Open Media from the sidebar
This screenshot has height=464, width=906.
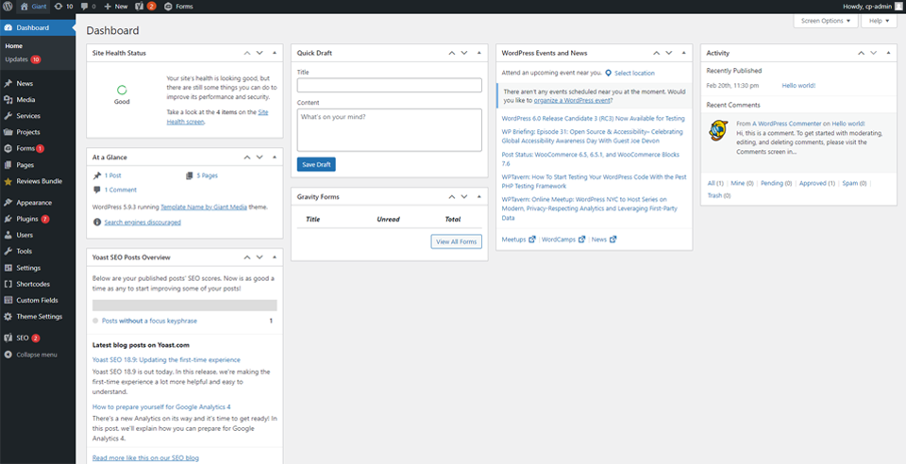[x=25, y=99]
